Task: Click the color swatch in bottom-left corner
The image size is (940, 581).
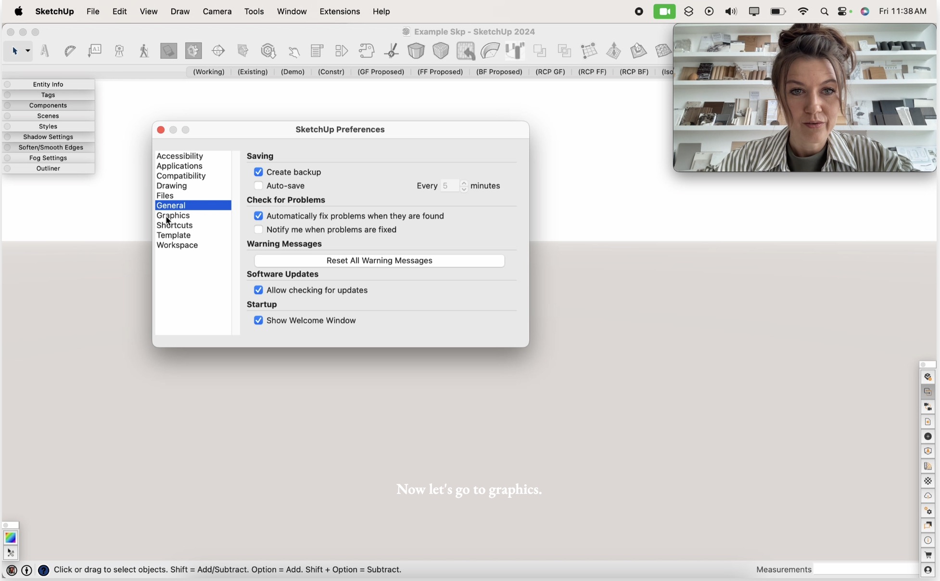Action: (x=10, y=538)
